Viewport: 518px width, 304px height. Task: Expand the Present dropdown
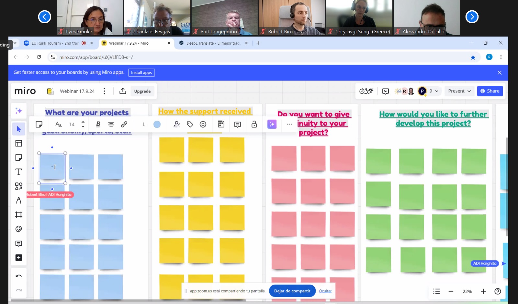pos(459,91)
